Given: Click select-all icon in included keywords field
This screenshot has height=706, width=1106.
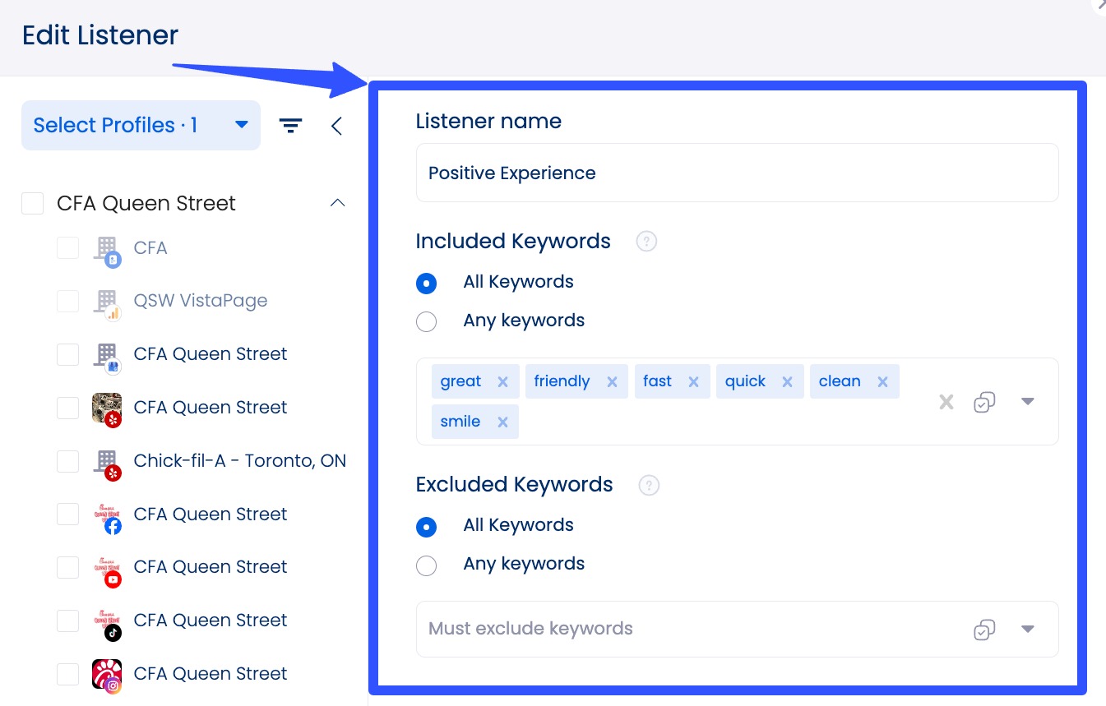Looking at the screenshot, I should [984, 402].
